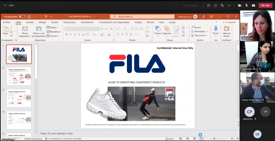This screenshot has height=141, width=275.
Task: Open the Transiciones tab
Action: (x=69, y=22)
